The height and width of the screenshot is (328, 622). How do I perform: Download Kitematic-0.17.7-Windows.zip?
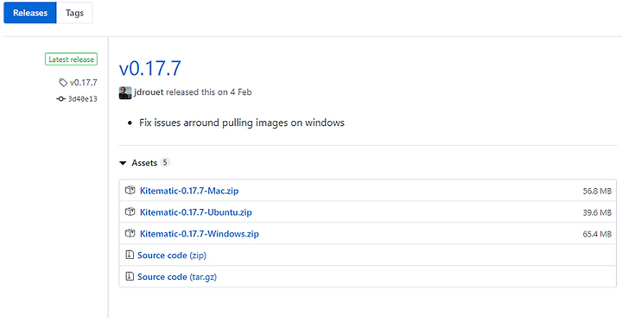[x=200, y=234]
